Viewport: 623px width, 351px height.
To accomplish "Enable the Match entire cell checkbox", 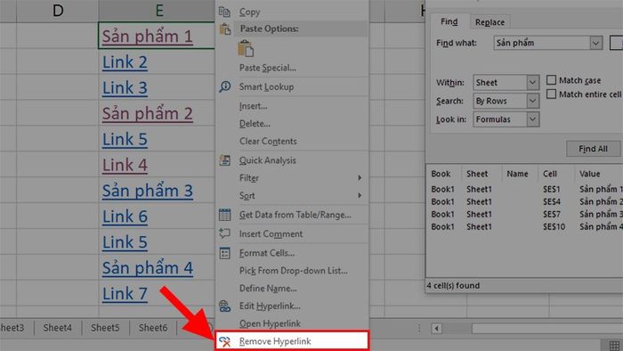I will [x=551, y=94].
